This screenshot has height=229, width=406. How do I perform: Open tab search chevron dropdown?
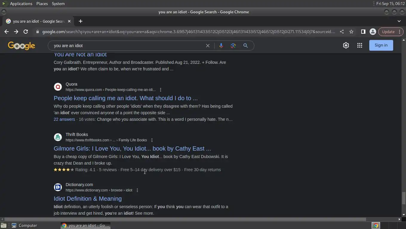click(399, 21)
